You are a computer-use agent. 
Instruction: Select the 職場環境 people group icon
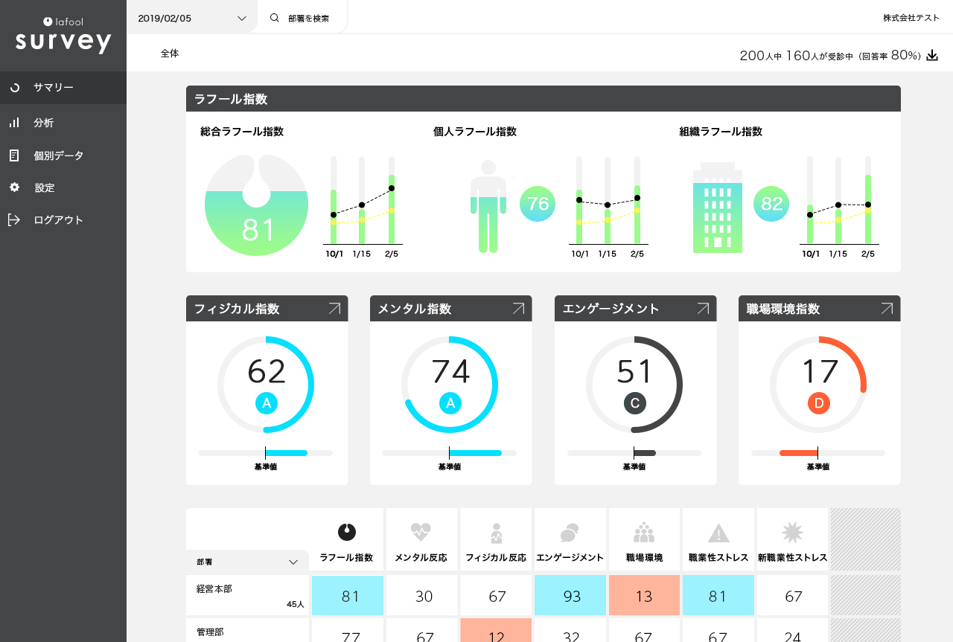click(x=643, y=533)
